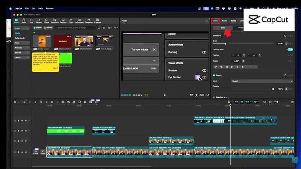
Task: Lock the main bottom video track
Action: click(x=18, y=152)
